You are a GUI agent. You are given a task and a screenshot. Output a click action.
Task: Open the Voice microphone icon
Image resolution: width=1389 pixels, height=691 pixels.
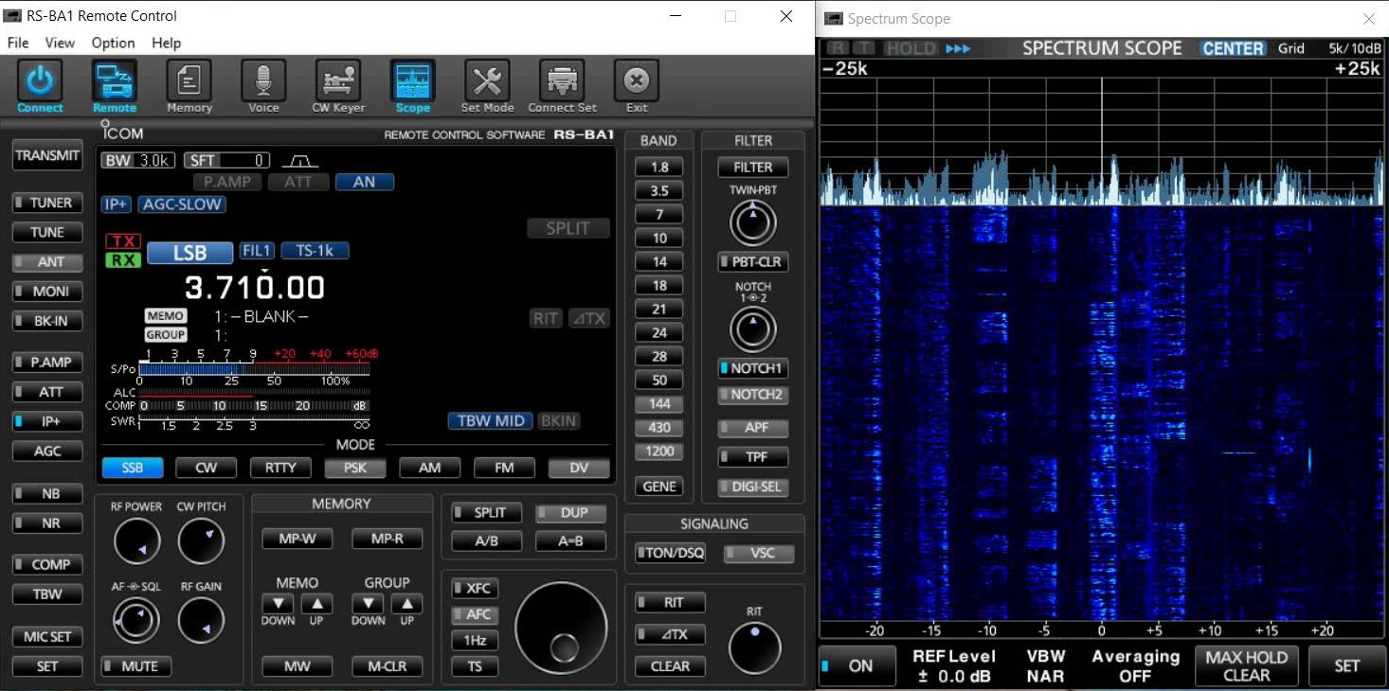tap(263, 81)
